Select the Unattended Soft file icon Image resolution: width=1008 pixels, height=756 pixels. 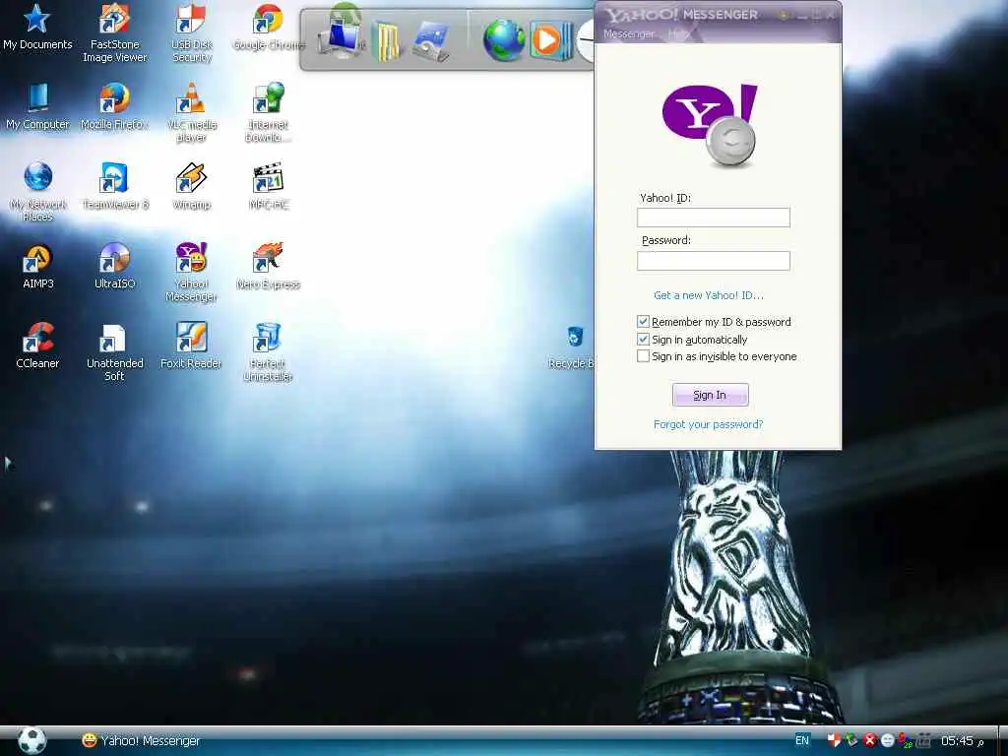[114, 351]
